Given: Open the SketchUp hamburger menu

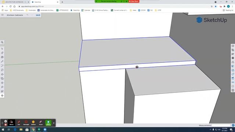Looking at the screenshot, I should coord(3,15).
